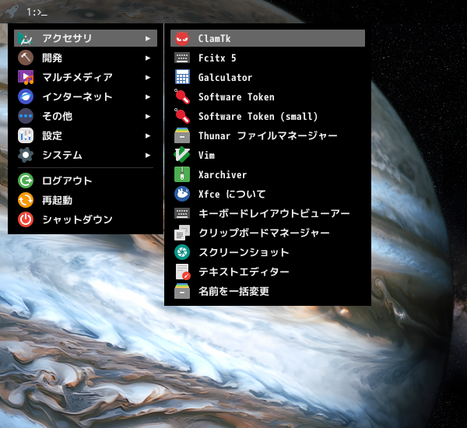Open the インターネット menu category
Screen dimensions: 467x428
tap(86, 96)
